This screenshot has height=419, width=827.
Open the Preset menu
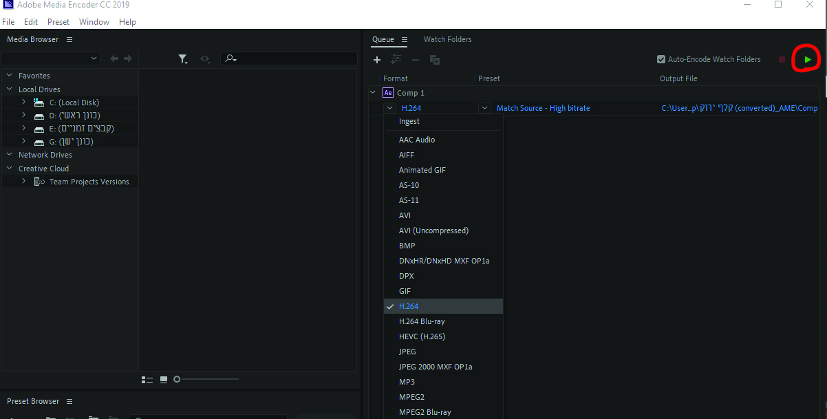pyautogui.click(x=58, y=22)
